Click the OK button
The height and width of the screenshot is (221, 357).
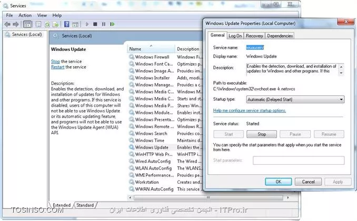coord(279,182)
